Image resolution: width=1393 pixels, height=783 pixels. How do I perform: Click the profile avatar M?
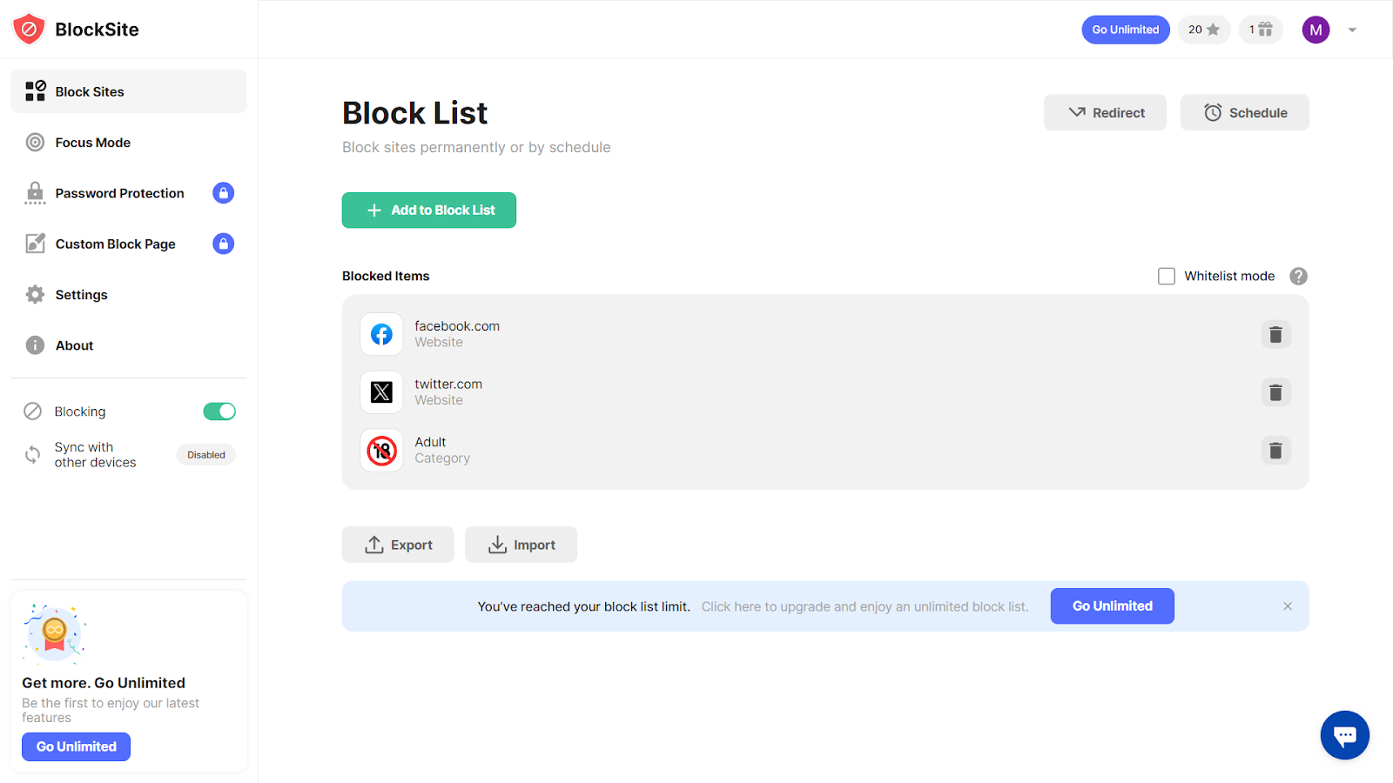pos(1316,30)
